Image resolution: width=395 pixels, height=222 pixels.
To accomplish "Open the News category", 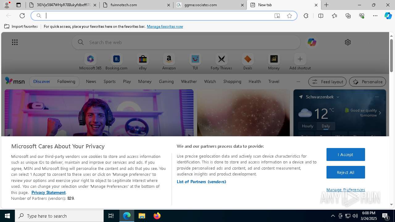I will tap(91, 81).
